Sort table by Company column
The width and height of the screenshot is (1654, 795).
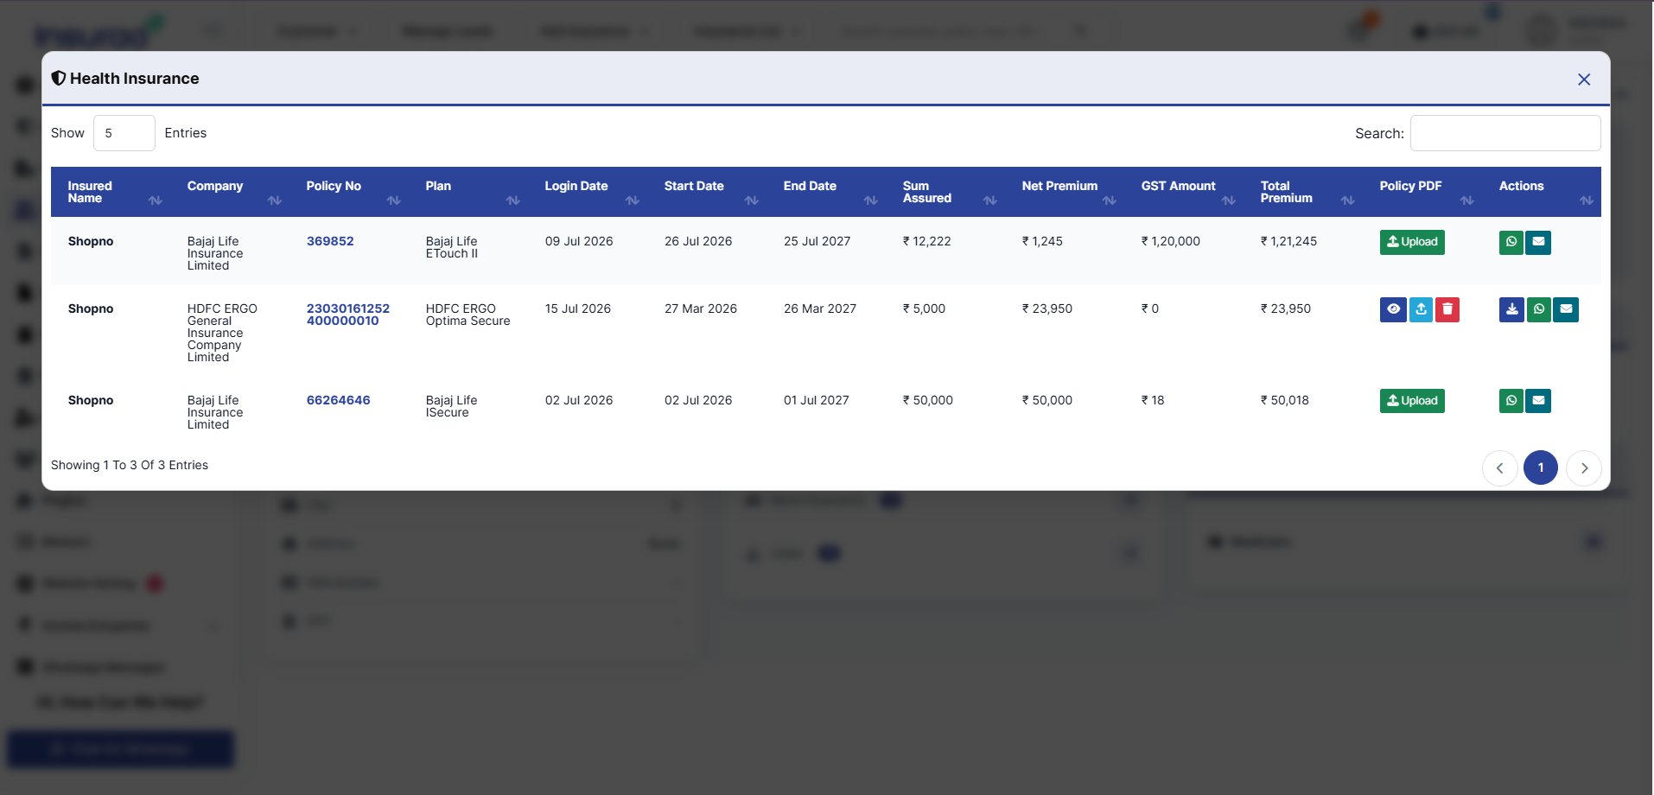[230, 192]
